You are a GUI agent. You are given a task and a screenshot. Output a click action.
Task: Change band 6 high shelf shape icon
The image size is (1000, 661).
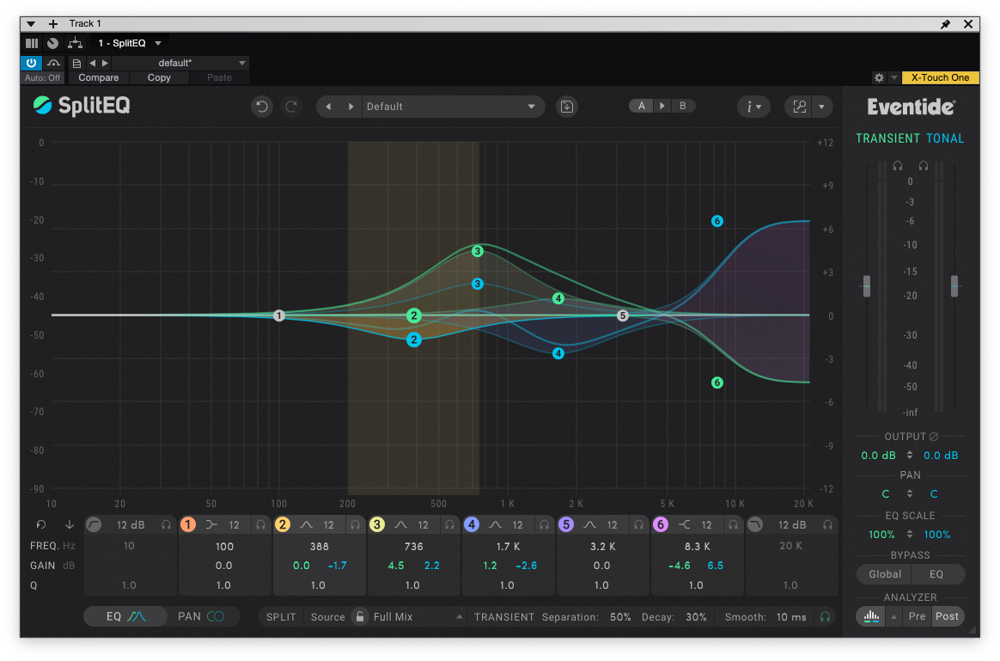pyautogui.click(x=685, y=525)
